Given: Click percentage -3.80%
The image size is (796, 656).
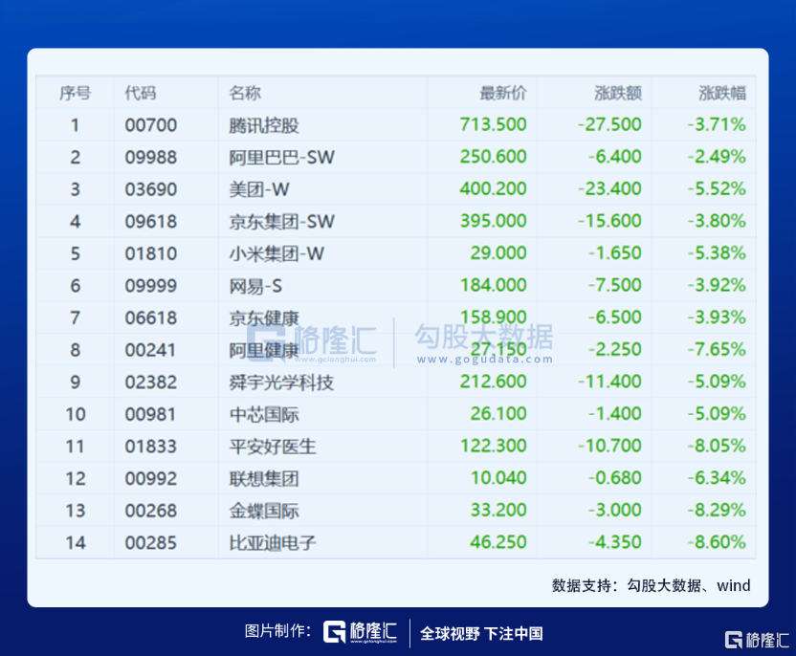Looking at the screenshot, I should coord(717,221).
